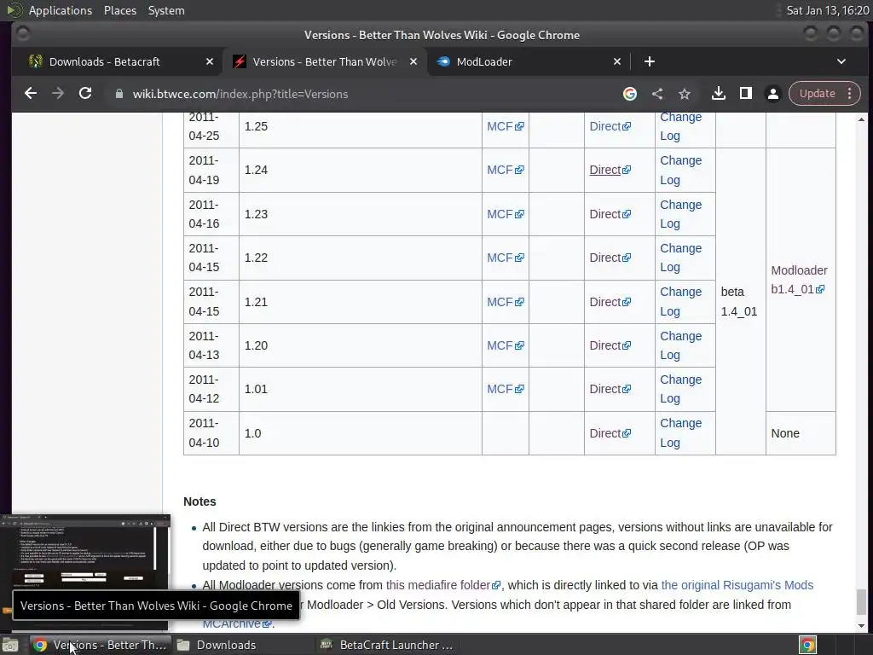Click the clock showing Sat Jan 13, 16:20
This screenshot has height=655, width=873.
point(827,10)
